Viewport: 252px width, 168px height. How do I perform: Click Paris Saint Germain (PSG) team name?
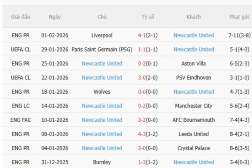(x=102, y=50)
